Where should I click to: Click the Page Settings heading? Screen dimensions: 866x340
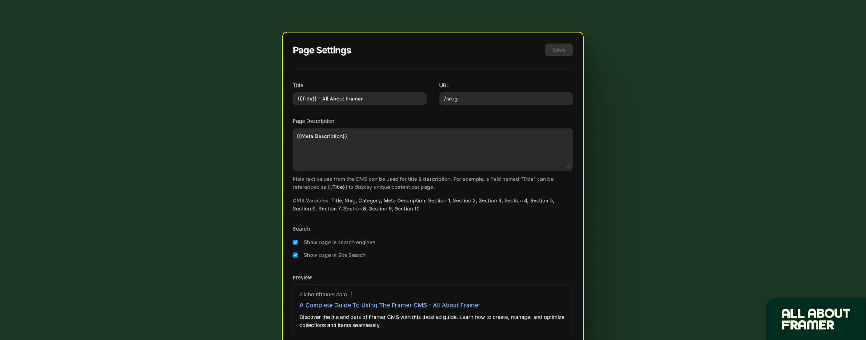click(x=322, y=50)
